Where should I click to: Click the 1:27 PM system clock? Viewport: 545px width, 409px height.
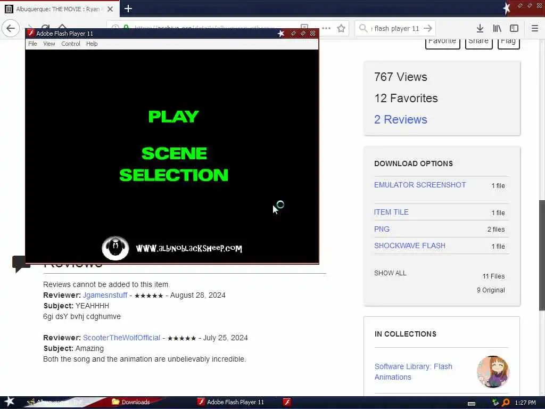(x=525, y=403)
